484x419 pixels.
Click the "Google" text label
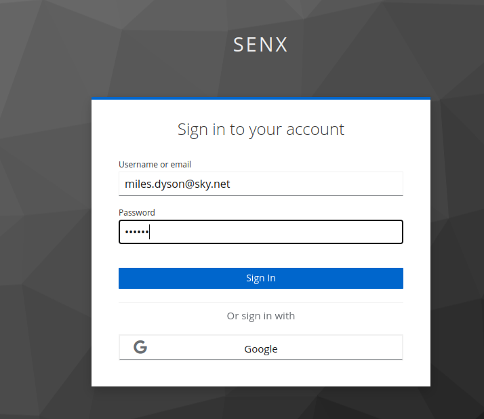[x=261, y=349]
